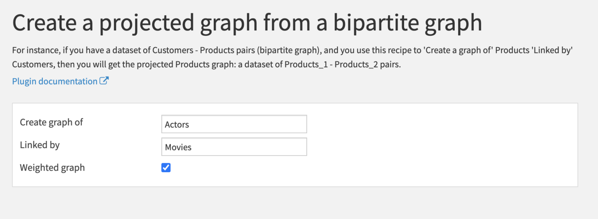598x219 pixels.
Task: Click the page heading about projected graph
Action: coord(247,23)
